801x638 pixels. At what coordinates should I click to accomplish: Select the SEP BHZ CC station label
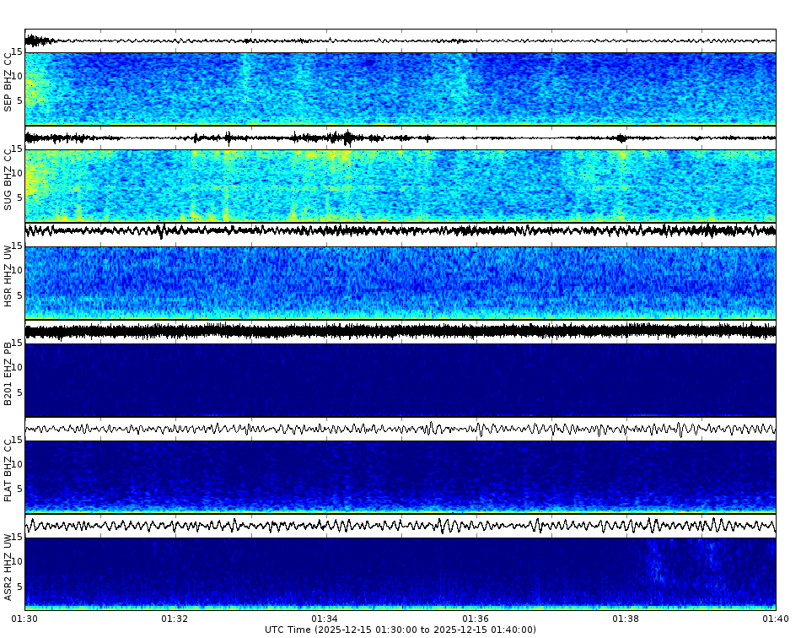click(8, 82)
